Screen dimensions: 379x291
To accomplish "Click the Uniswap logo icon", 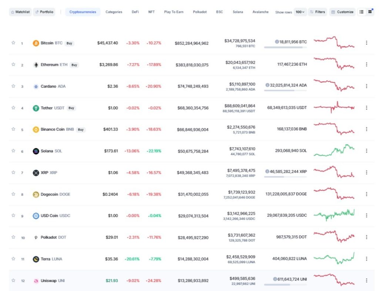I will tap(36, 281).
